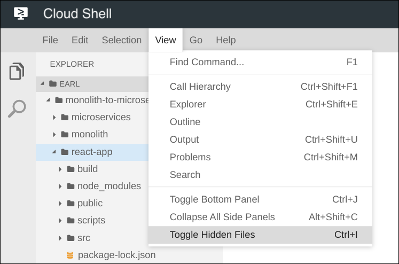Choose Call Hierarchy from View menu
This screenshot has height=264, width=399.
tap(200, 87)
